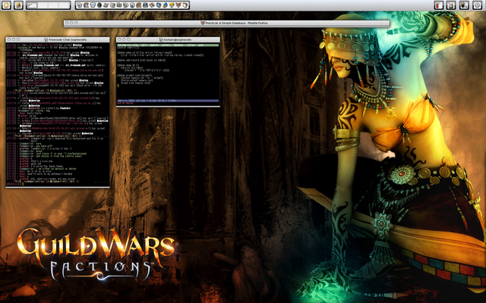Open the Edit menu in the jed editor
This screenshot has width=486, height=303.
144,45
